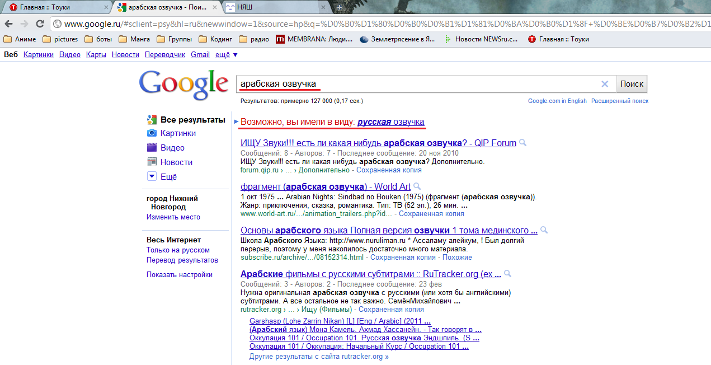711x365 pixels.
Task: Select Только на русском filter
Action: click(x=178, y=250)
